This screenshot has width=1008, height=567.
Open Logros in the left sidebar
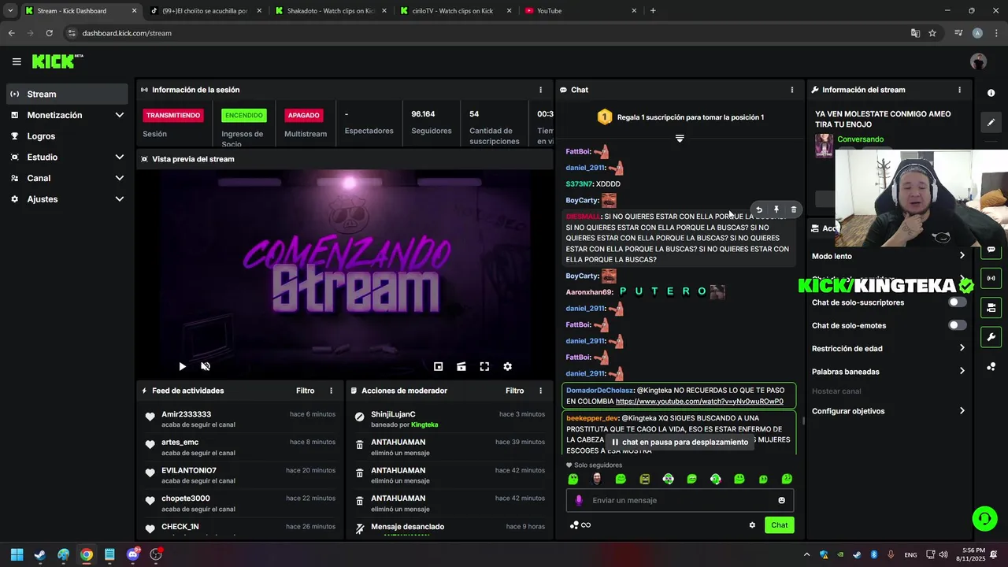pos(67,136)
